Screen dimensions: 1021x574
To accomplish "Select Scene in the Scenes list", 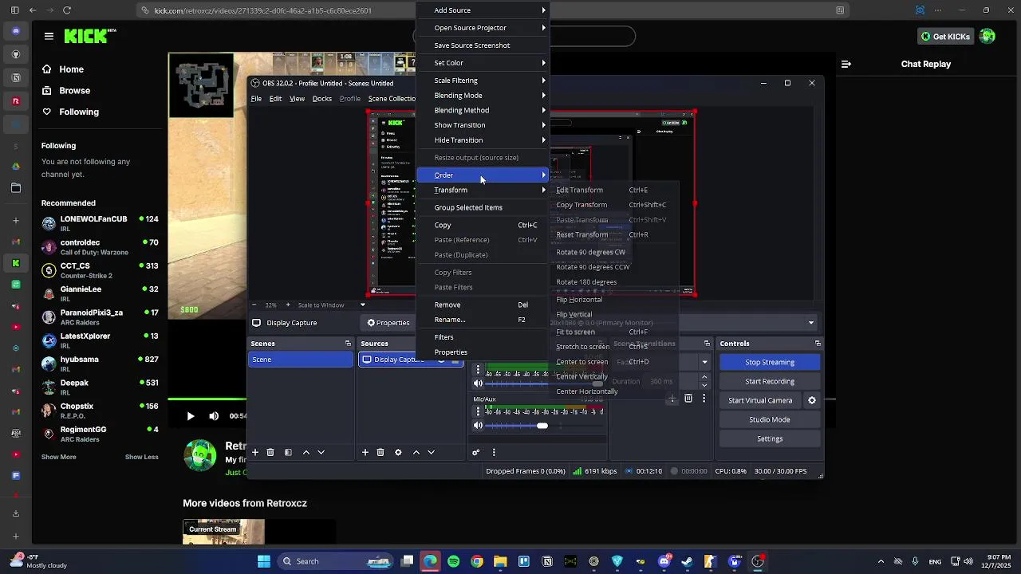I will click(300, 360).
